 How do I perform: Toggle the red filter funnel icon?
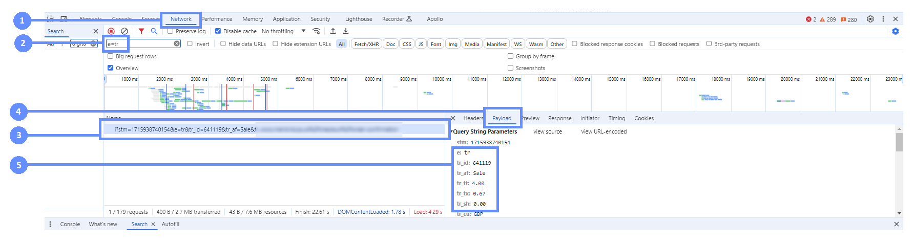tap(141, 31)
